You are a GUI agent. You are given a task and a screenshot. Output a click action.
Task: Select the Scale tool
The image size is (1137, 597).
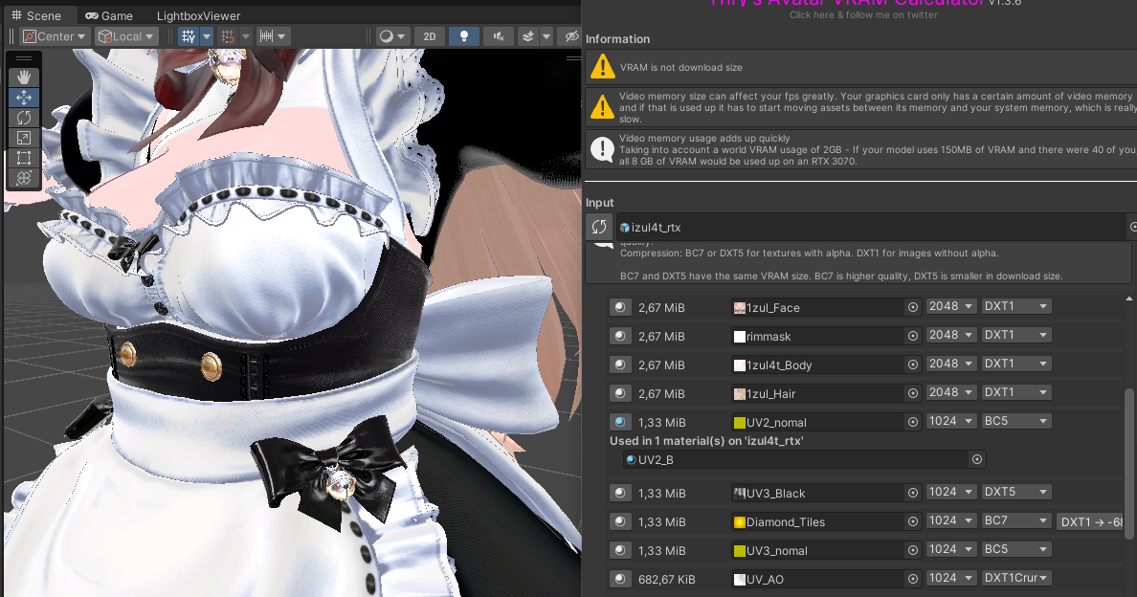[24, 138]
